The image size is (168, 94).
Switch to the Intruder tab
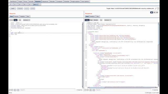[31, 2]
